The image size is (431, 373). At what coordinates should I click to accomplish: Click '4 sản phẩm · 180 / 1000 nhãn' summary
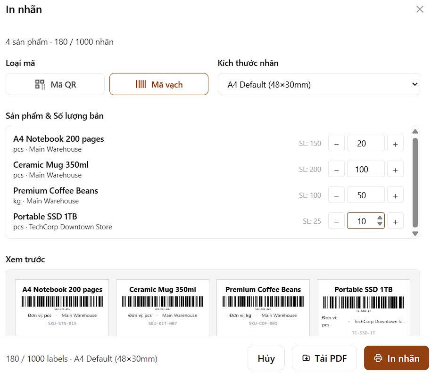click(x=59, y=42)
